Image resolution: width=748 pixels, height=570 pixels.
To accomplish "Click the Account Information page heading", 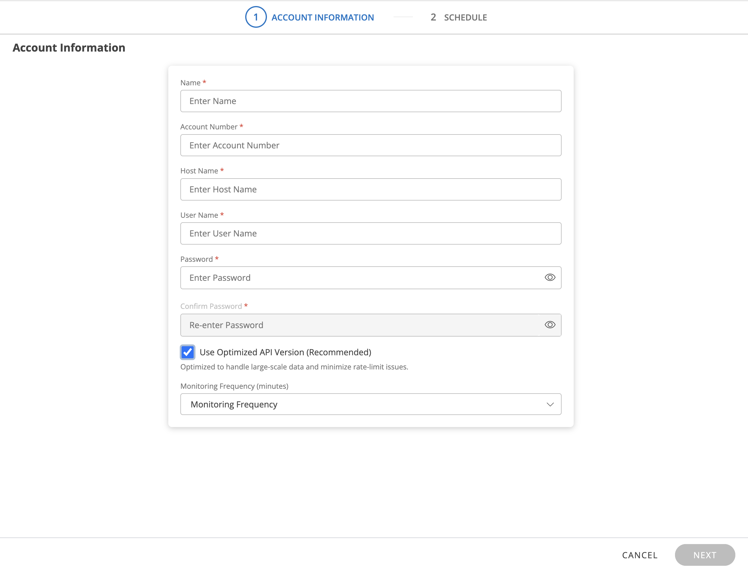I will click(x=69, y=48).
